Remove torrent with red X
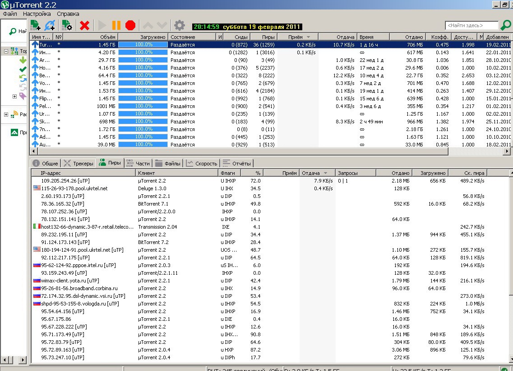Image resolution: width=513 pixels, height=371 pixels. (x=84, y=25)
